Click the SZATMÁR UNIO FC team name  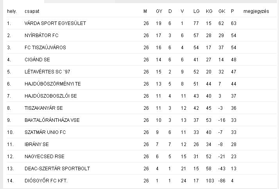pos(45,132)
